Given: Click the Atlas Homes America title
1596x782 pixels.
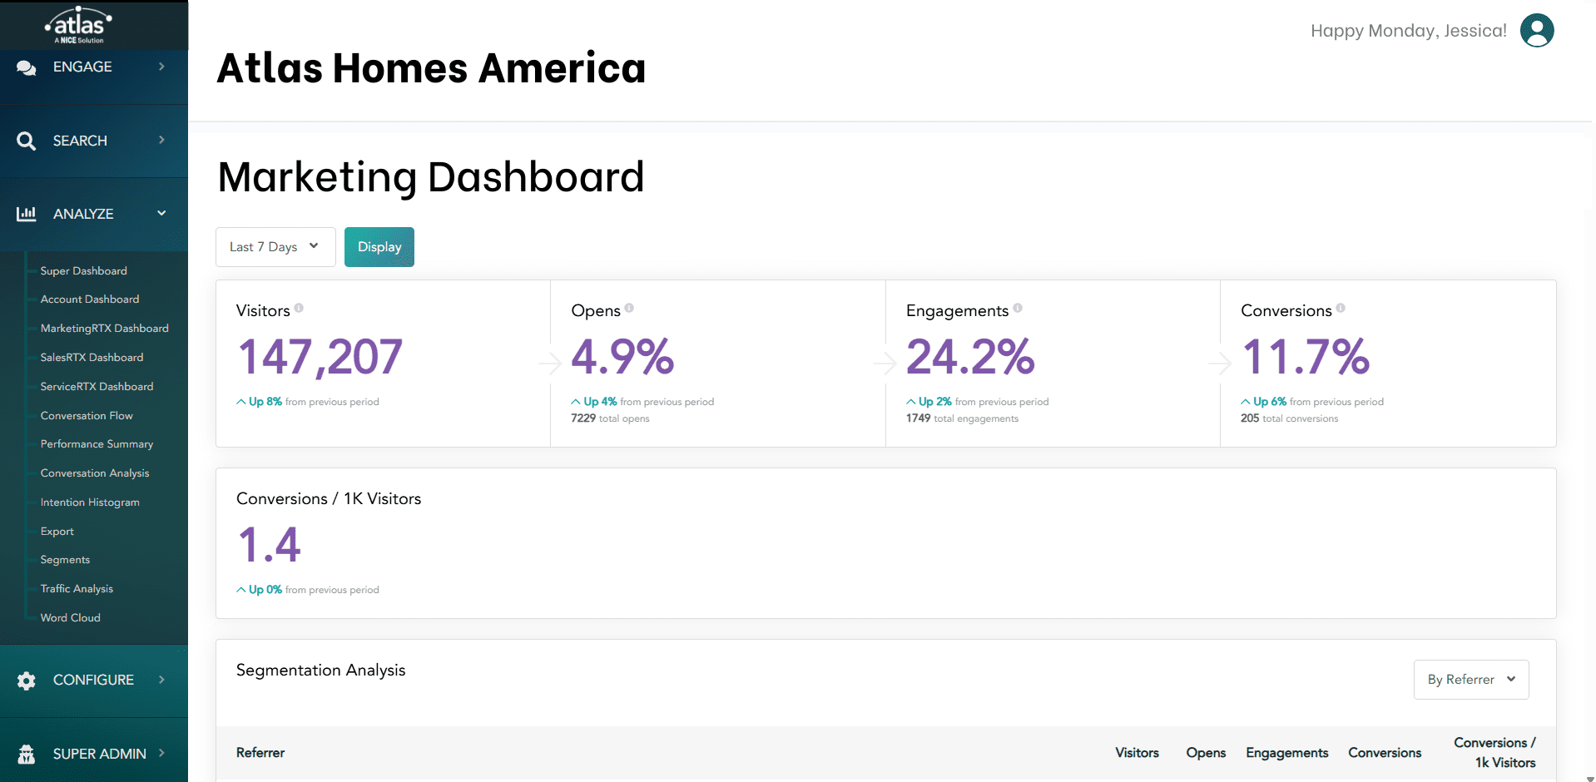Looking at the screenshot, I should (431, 68).
